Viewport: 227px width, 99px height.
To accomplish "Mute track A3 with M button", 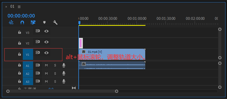I will click(46, 81).
